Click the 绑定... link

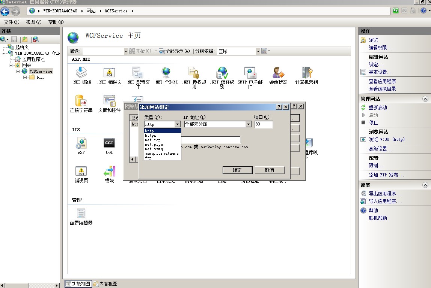click(376, 65)
